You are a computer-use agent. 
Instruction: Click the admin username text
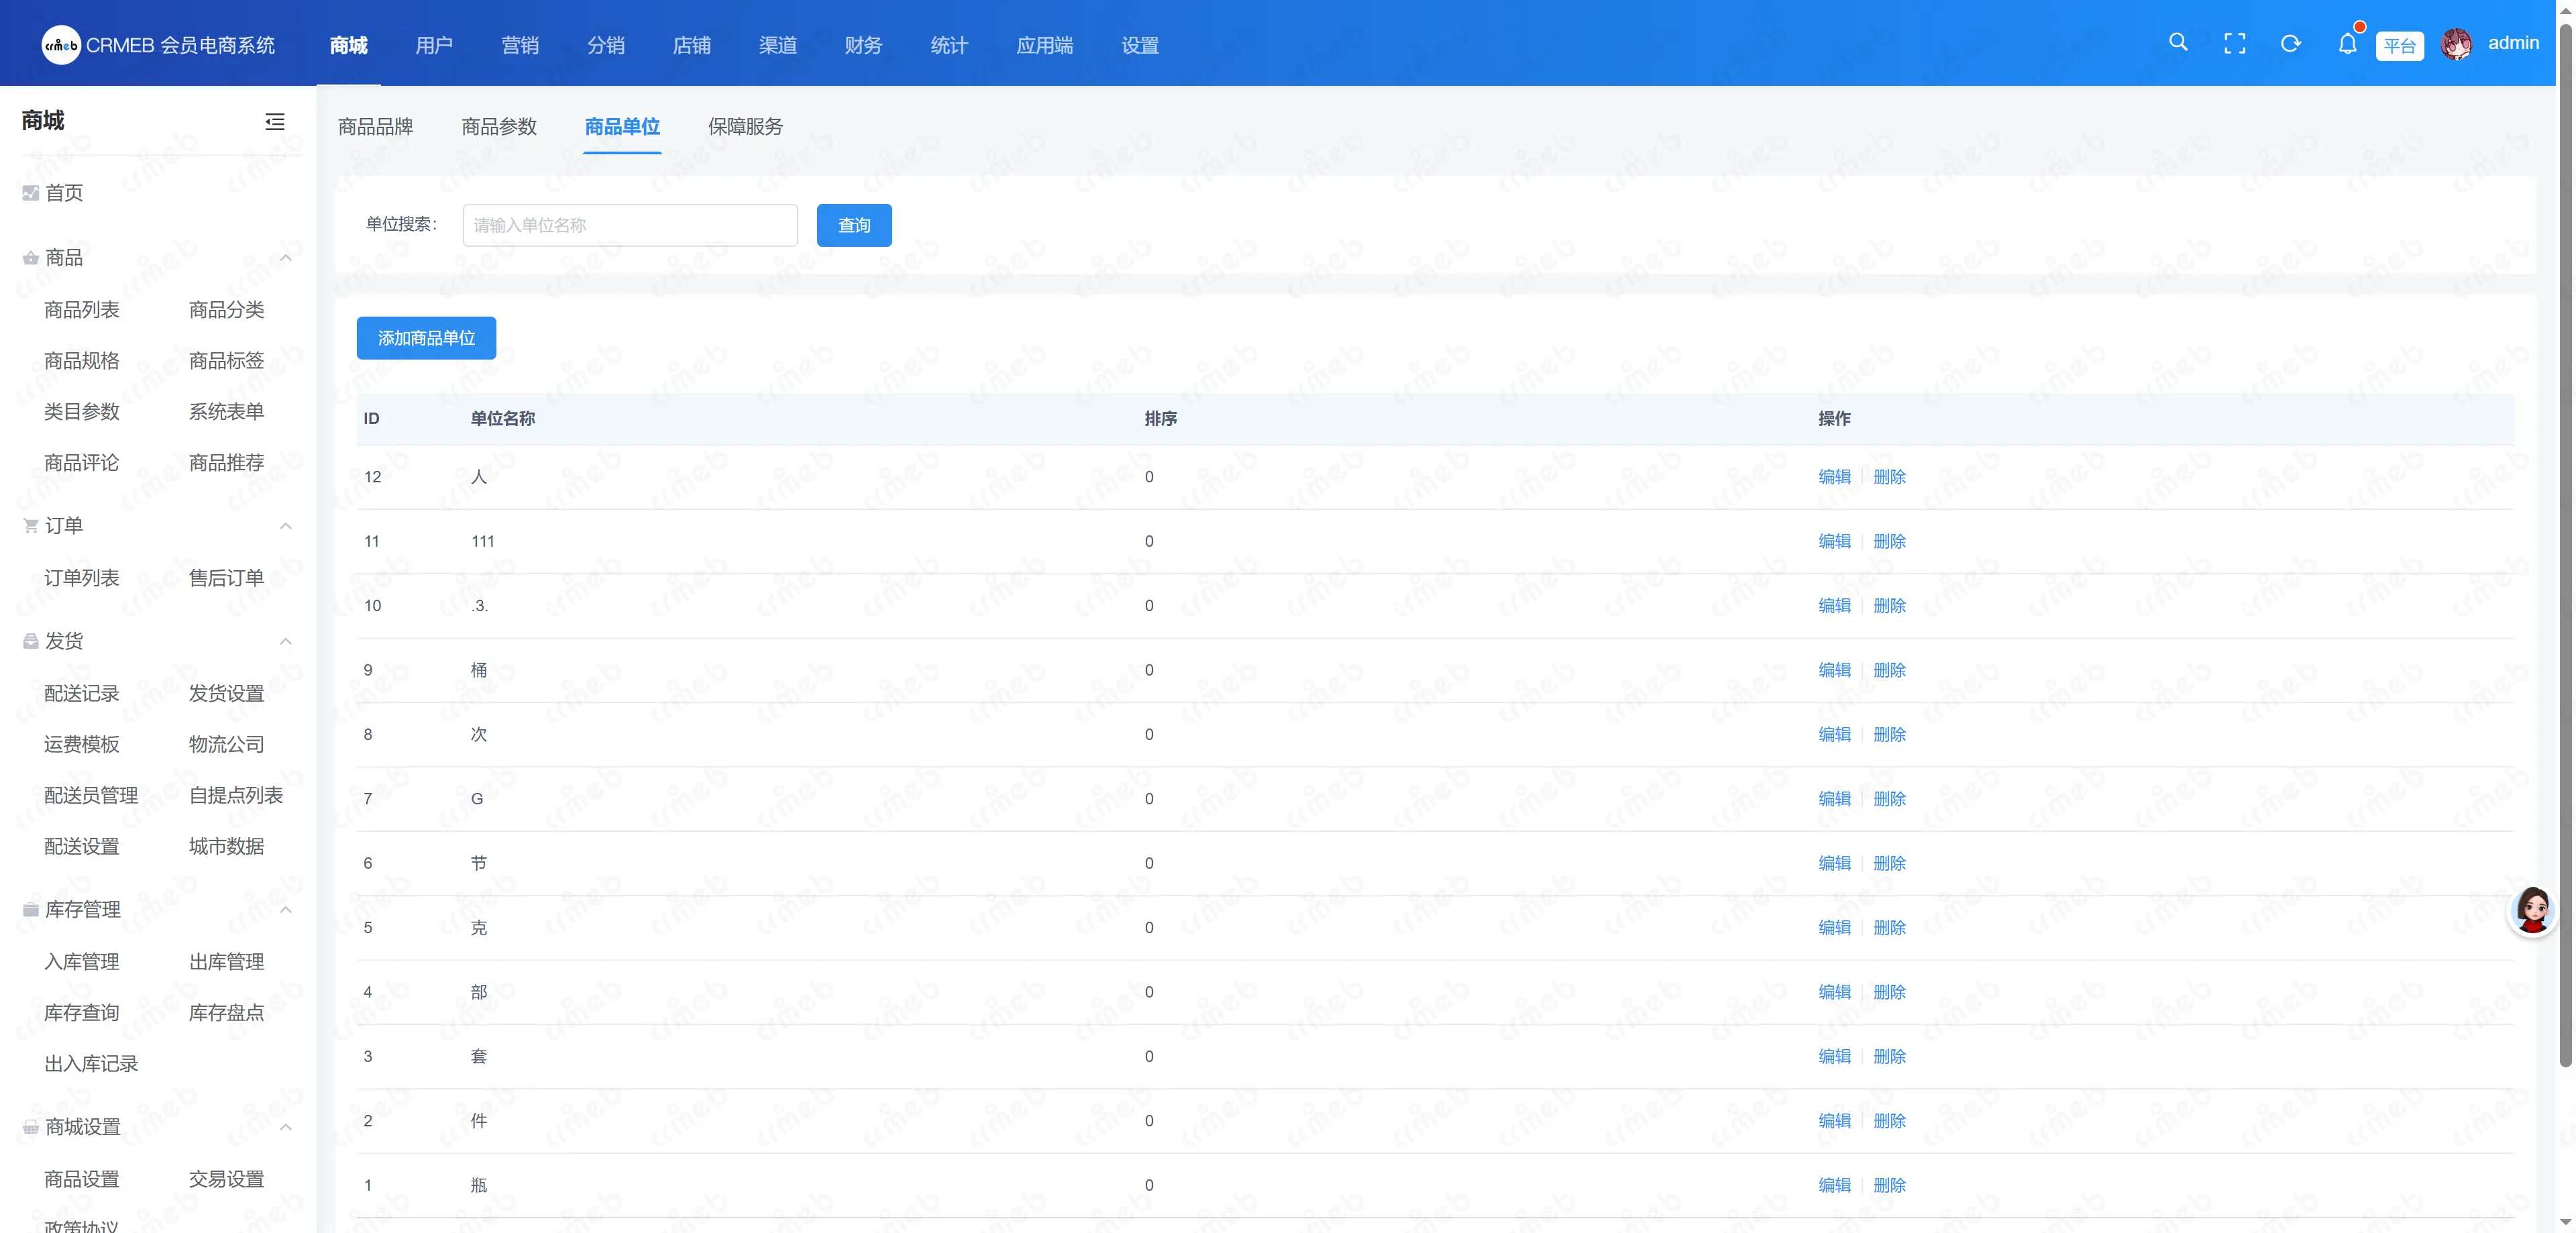click(x=2513, y=43)
